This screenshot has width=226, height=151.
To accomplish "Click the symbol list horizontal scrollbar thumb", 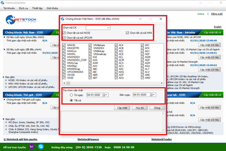I will tap(68, 83).
